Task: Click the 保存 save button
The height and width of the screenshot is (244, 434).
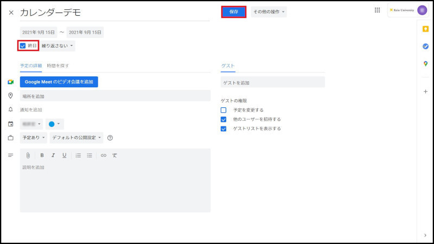Action: [234, 12]
